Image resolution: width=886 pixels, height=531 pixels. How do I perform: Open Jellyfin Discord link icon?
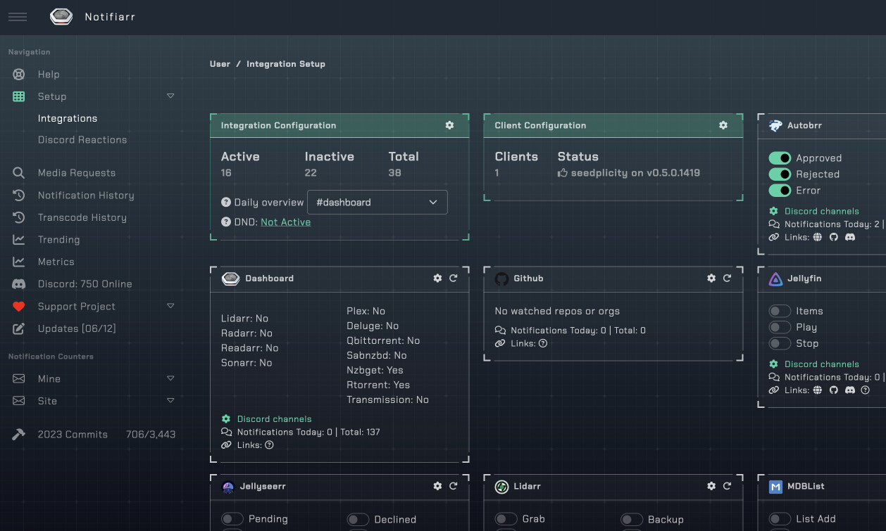850,390
